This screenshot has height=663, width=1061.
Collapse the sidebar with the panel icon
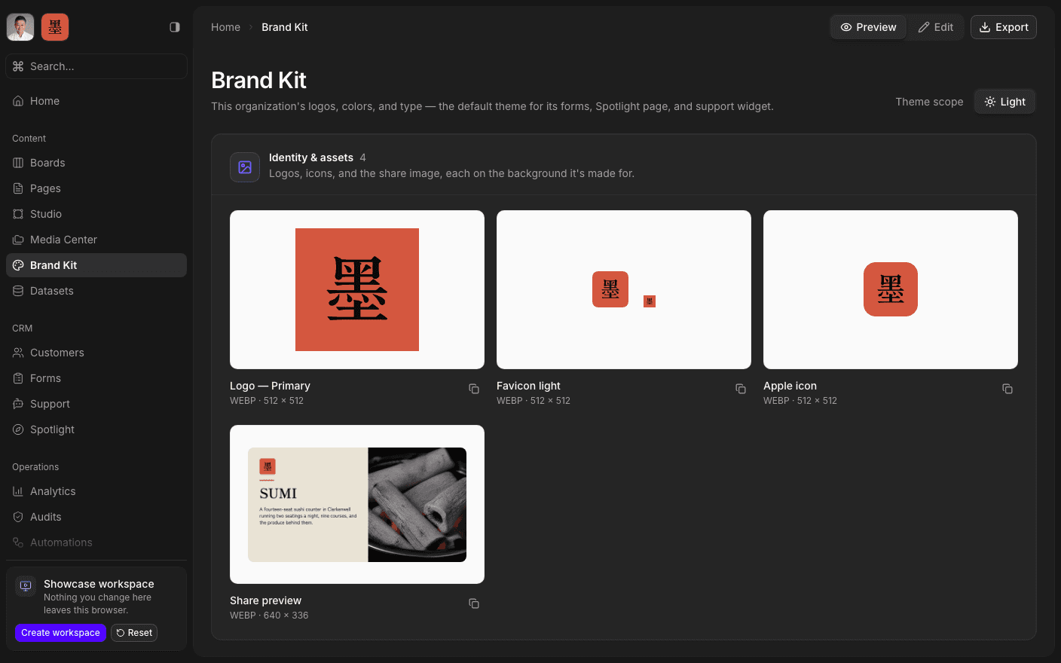pyautogui.click(x=175, y=27)
